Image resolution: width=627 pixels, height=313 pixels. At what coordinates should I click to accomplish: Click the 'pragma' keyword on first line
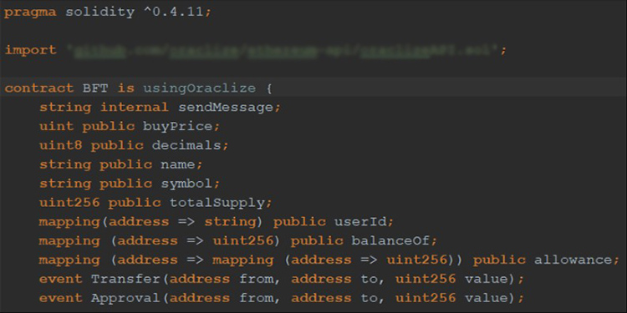[30, 13]
